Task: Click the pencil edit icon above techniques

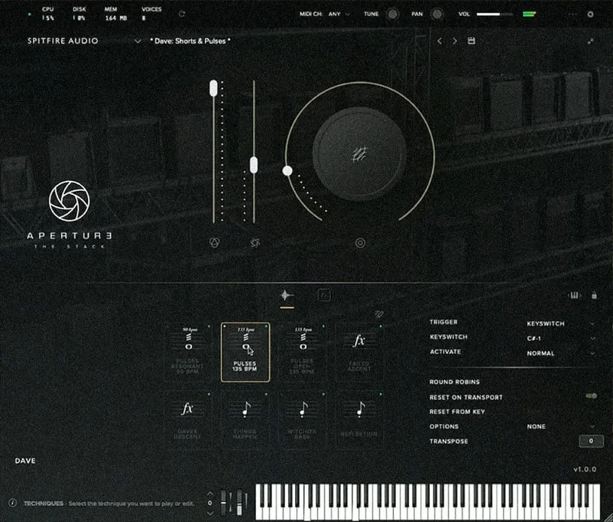Action: [379, 314]
